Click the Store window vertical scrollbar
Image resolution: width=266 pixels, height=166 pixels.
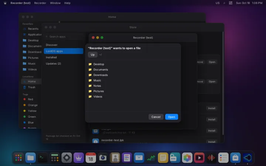[223, 83]
